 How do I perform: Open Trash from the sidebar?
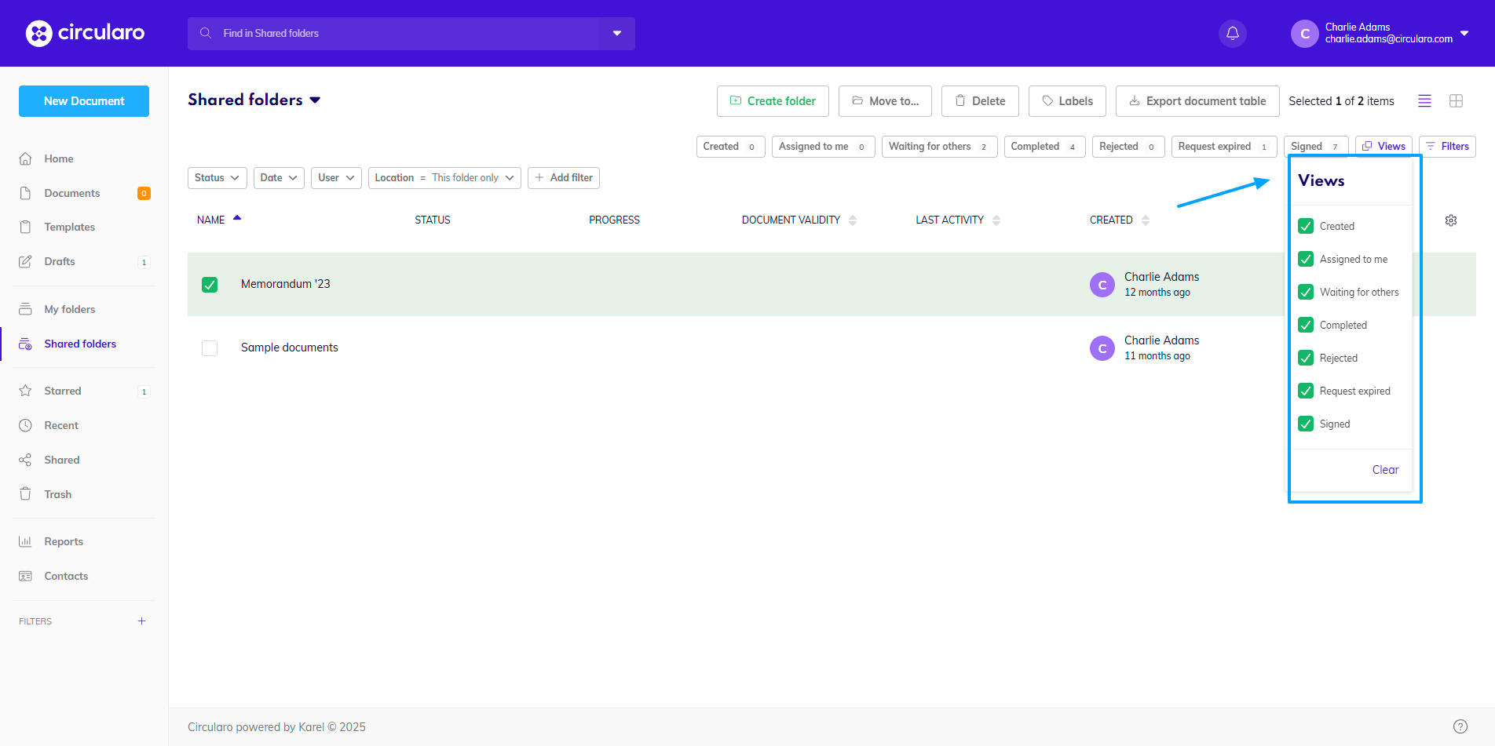[57, 494]
